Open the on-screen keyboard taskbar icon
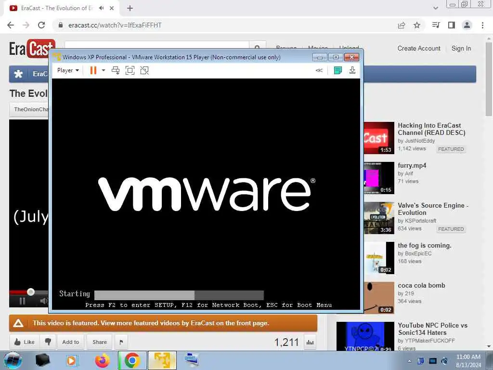Screen dimensions: 493x370 (192, 360)
